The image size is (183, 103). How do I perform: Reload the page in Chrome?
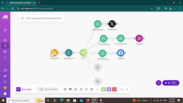click(13, 8)
